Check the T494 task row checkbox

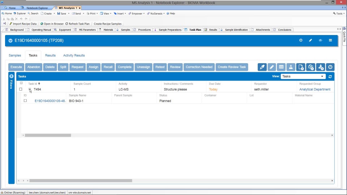(21, 89)
